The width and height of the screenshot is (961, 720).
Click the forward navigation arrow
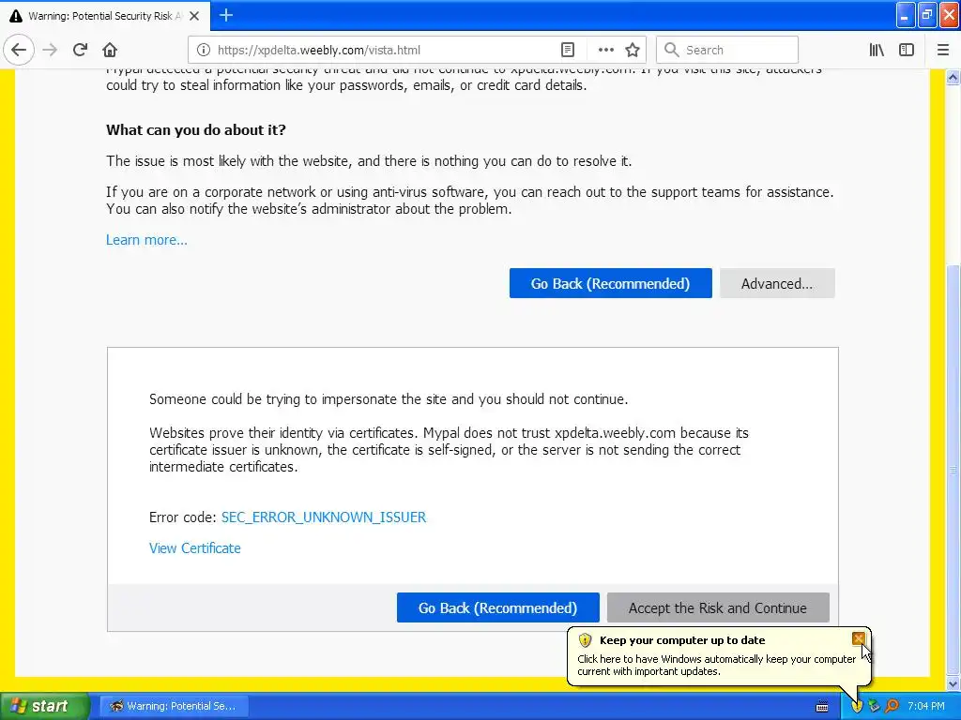coord(51,50)
